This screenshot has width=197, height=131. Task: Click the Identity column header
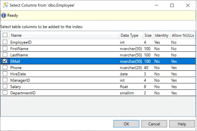pyautogui.click(x=162, y=35)
